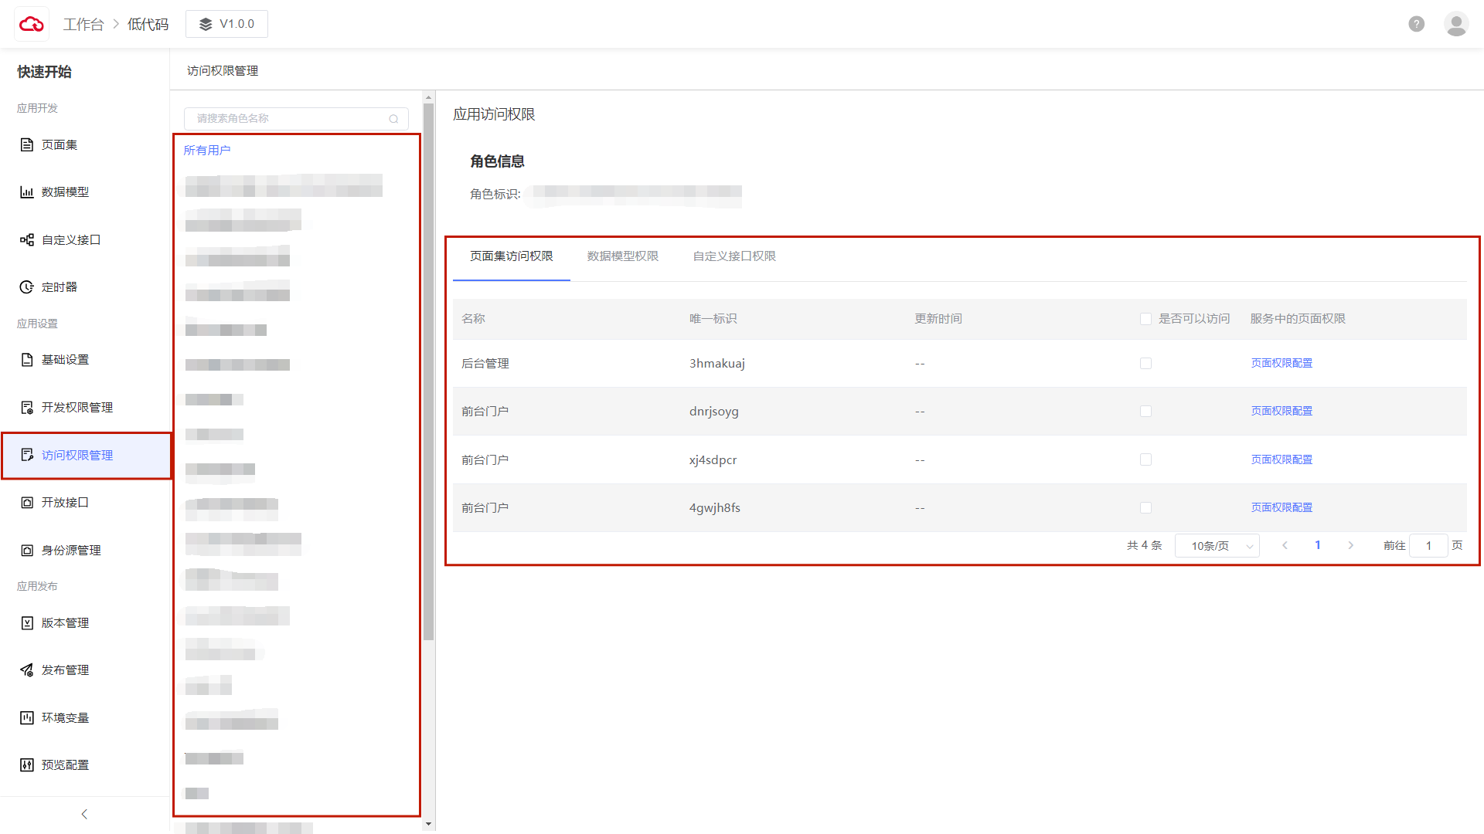The width and height of the screenshot is (1484, 834).
Task: Switch to 页面集访问权限 tab
Action: click(x=512, y=256)
